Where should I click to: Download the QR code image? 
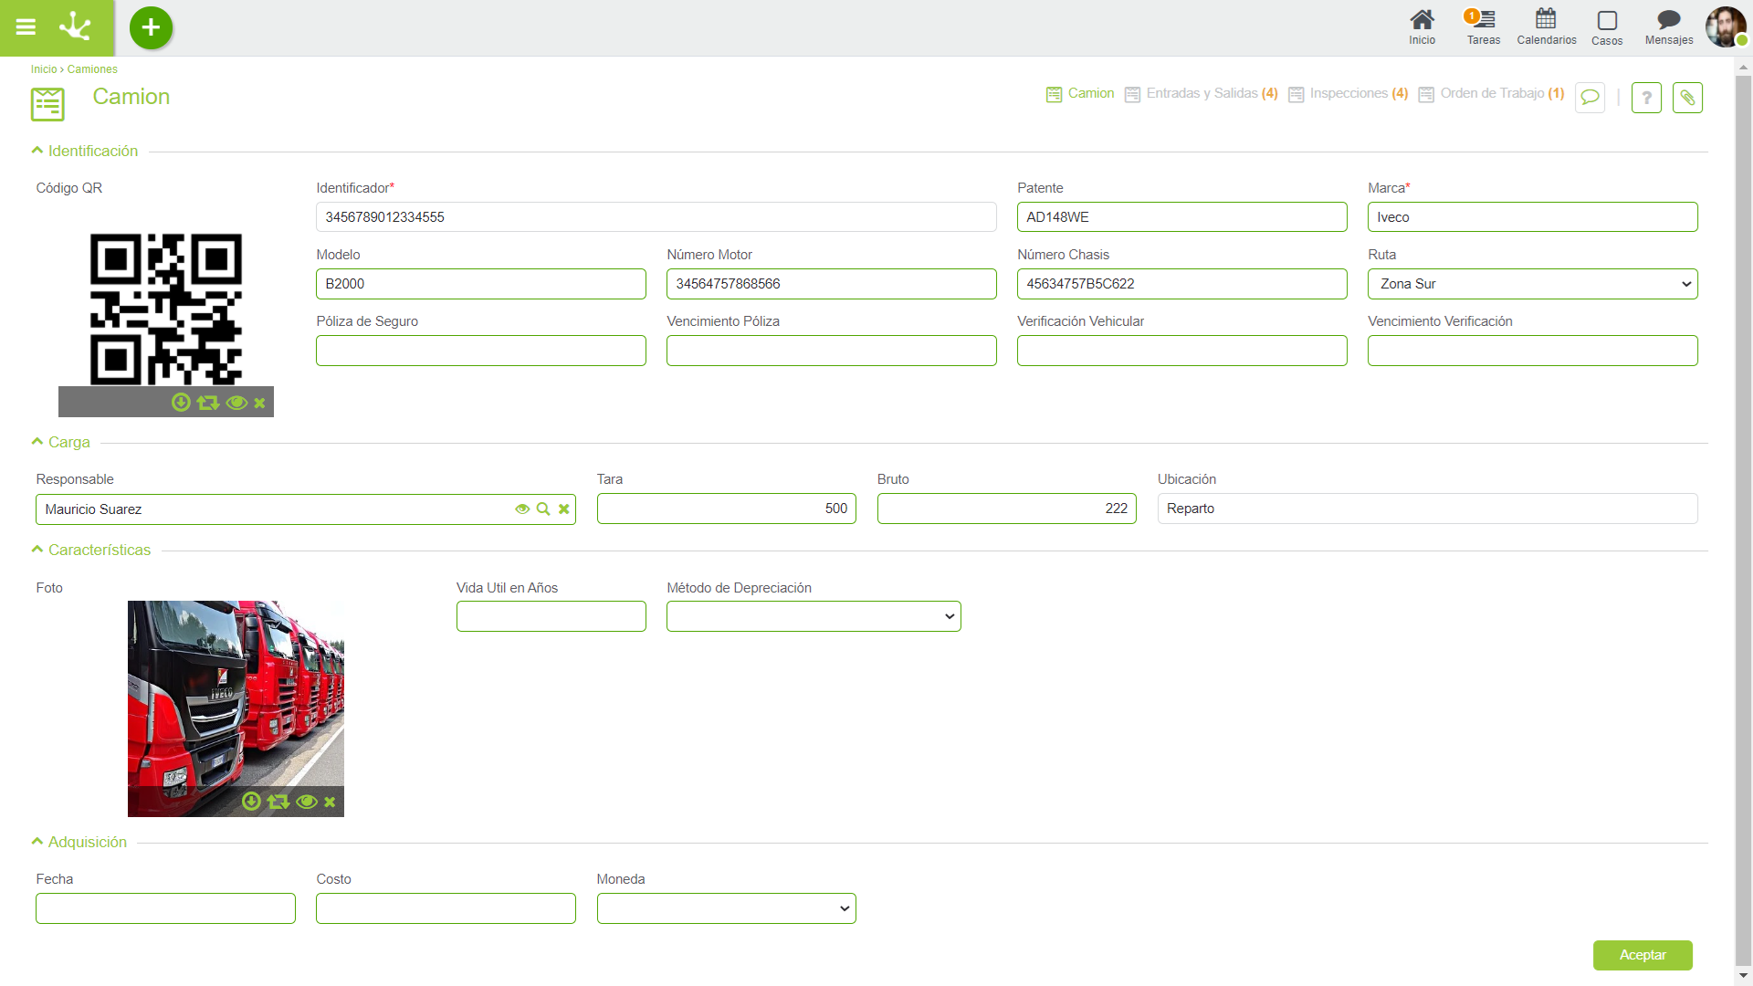(181, 403)
